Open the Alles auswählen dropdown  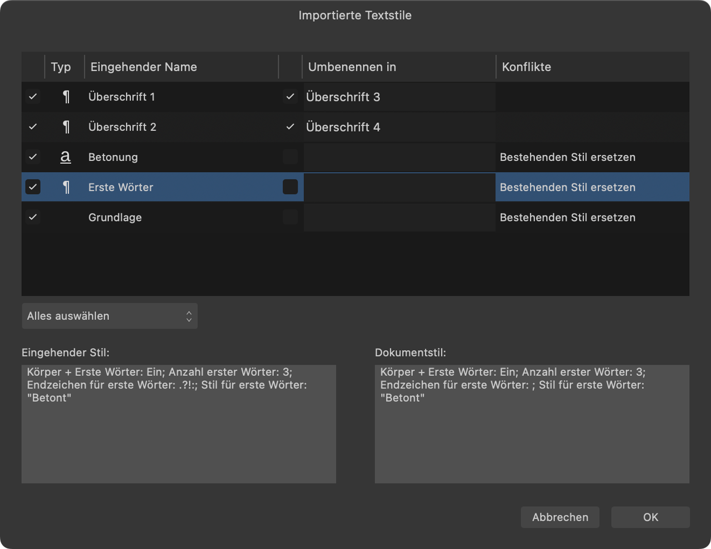pos(109,316)
